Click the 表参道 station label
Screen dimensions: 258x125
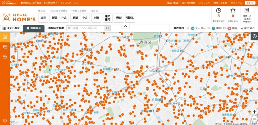[175, 51]
